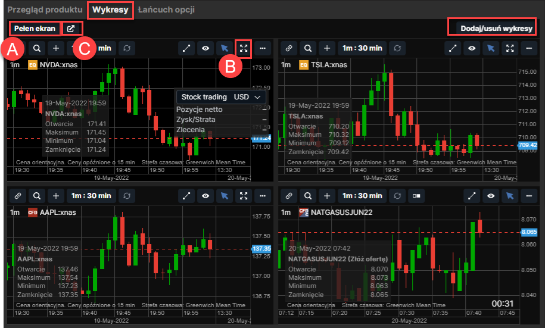Activate the cursor pointer tool on AAPL chart

coord(225,196)
